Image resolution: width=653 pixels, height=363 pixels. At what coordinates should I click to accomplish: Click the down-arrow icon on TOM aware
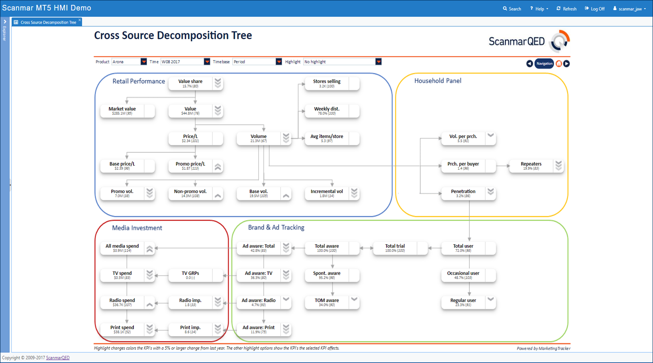pyautogui.click(x=354, y=300)
